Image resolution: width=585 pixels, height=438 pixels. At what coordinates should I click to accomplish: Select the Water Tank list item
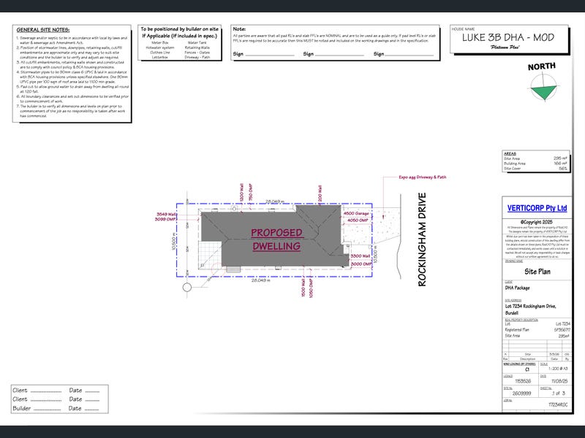pos(197,43)
